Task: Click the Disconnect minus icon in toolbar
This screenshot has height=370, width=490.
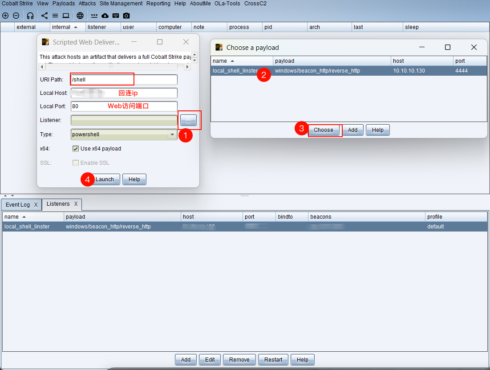Action: (x=16, y=16)
